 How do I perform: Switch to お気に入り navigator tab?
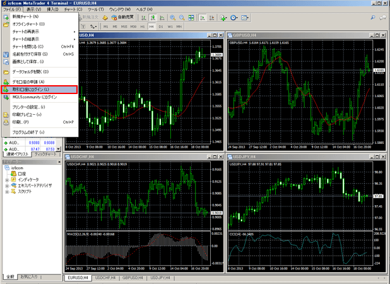[29, 276]
